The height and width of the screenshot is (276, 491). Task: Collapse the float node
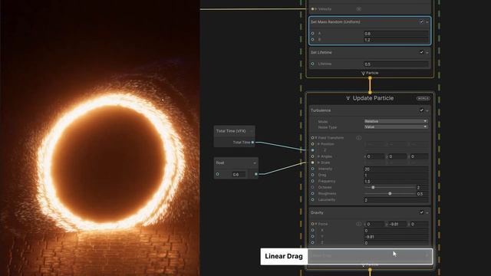(x=255, y=163)
